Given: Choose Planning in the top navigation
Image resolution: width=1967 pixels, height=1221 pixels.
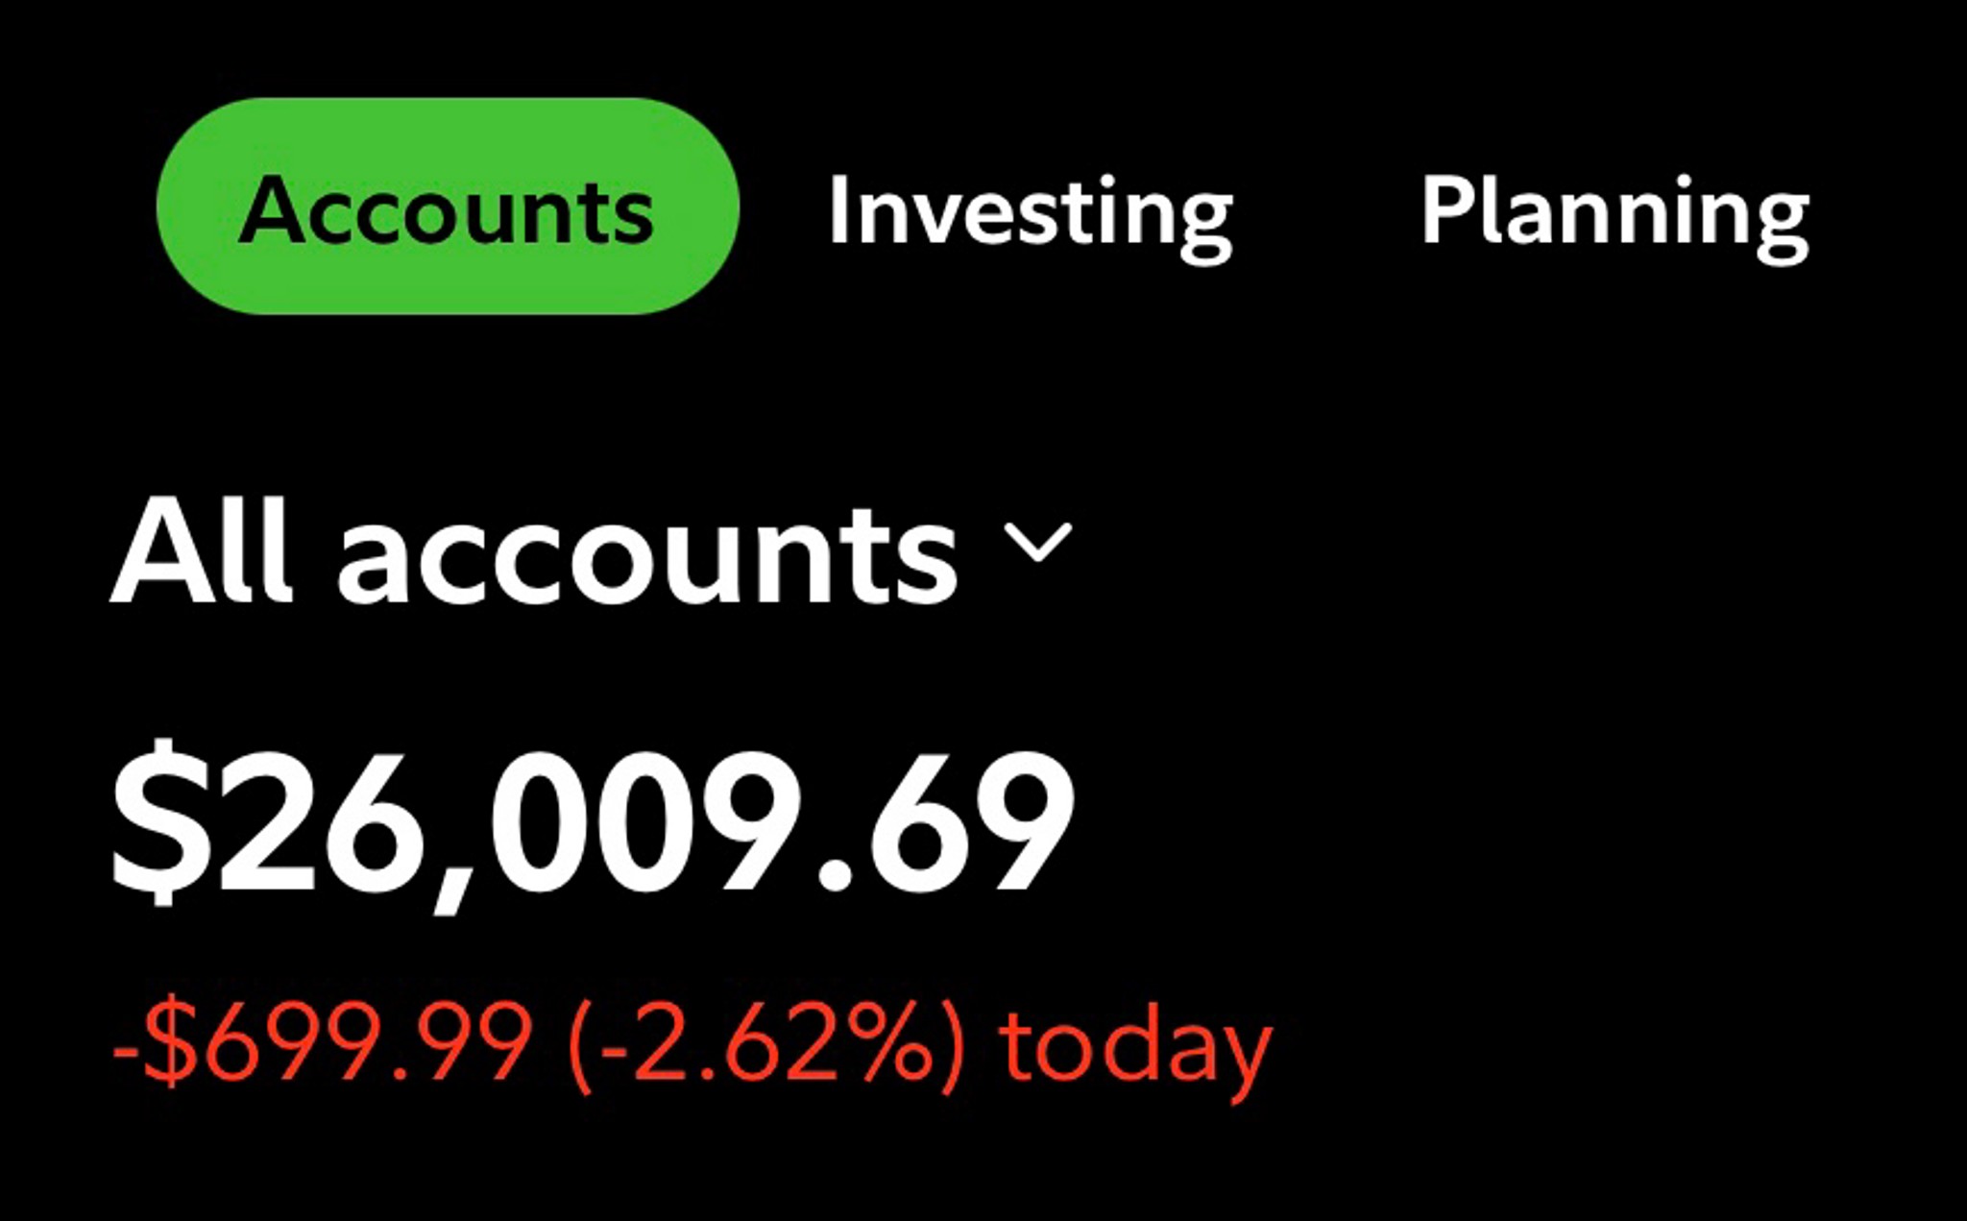Looking at the screenshot, I should point(1615,215).
